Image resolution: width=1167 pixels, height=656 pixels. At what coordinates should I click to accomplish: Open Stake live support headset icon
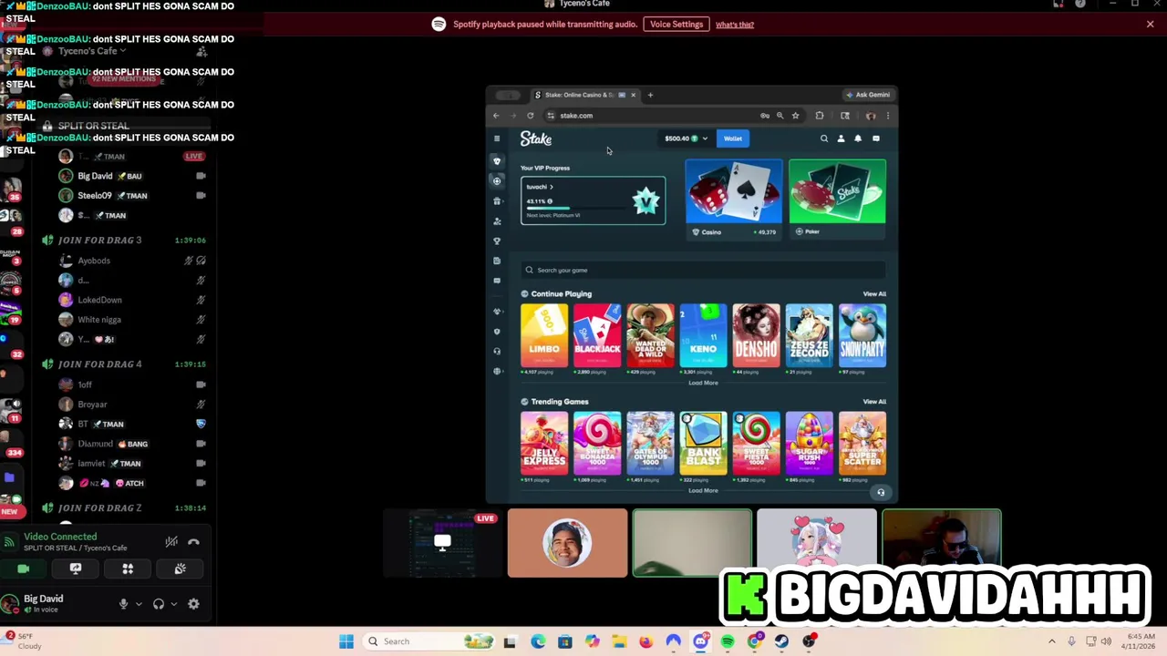881,492
